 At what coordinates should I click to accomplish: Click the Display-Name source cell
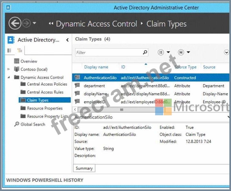tap(215, 94)
